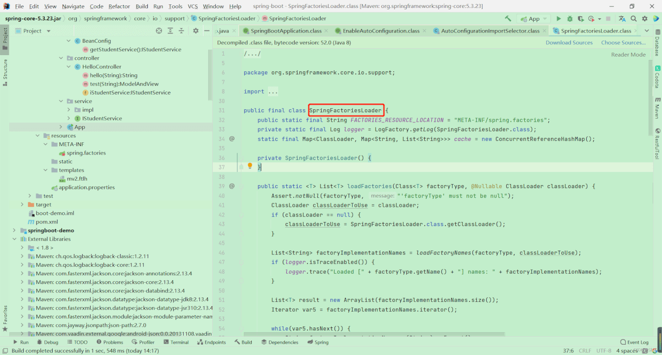Click Select Opened File target icon
662x355 pixels.
pyautogui.click(x=159, y=31)
